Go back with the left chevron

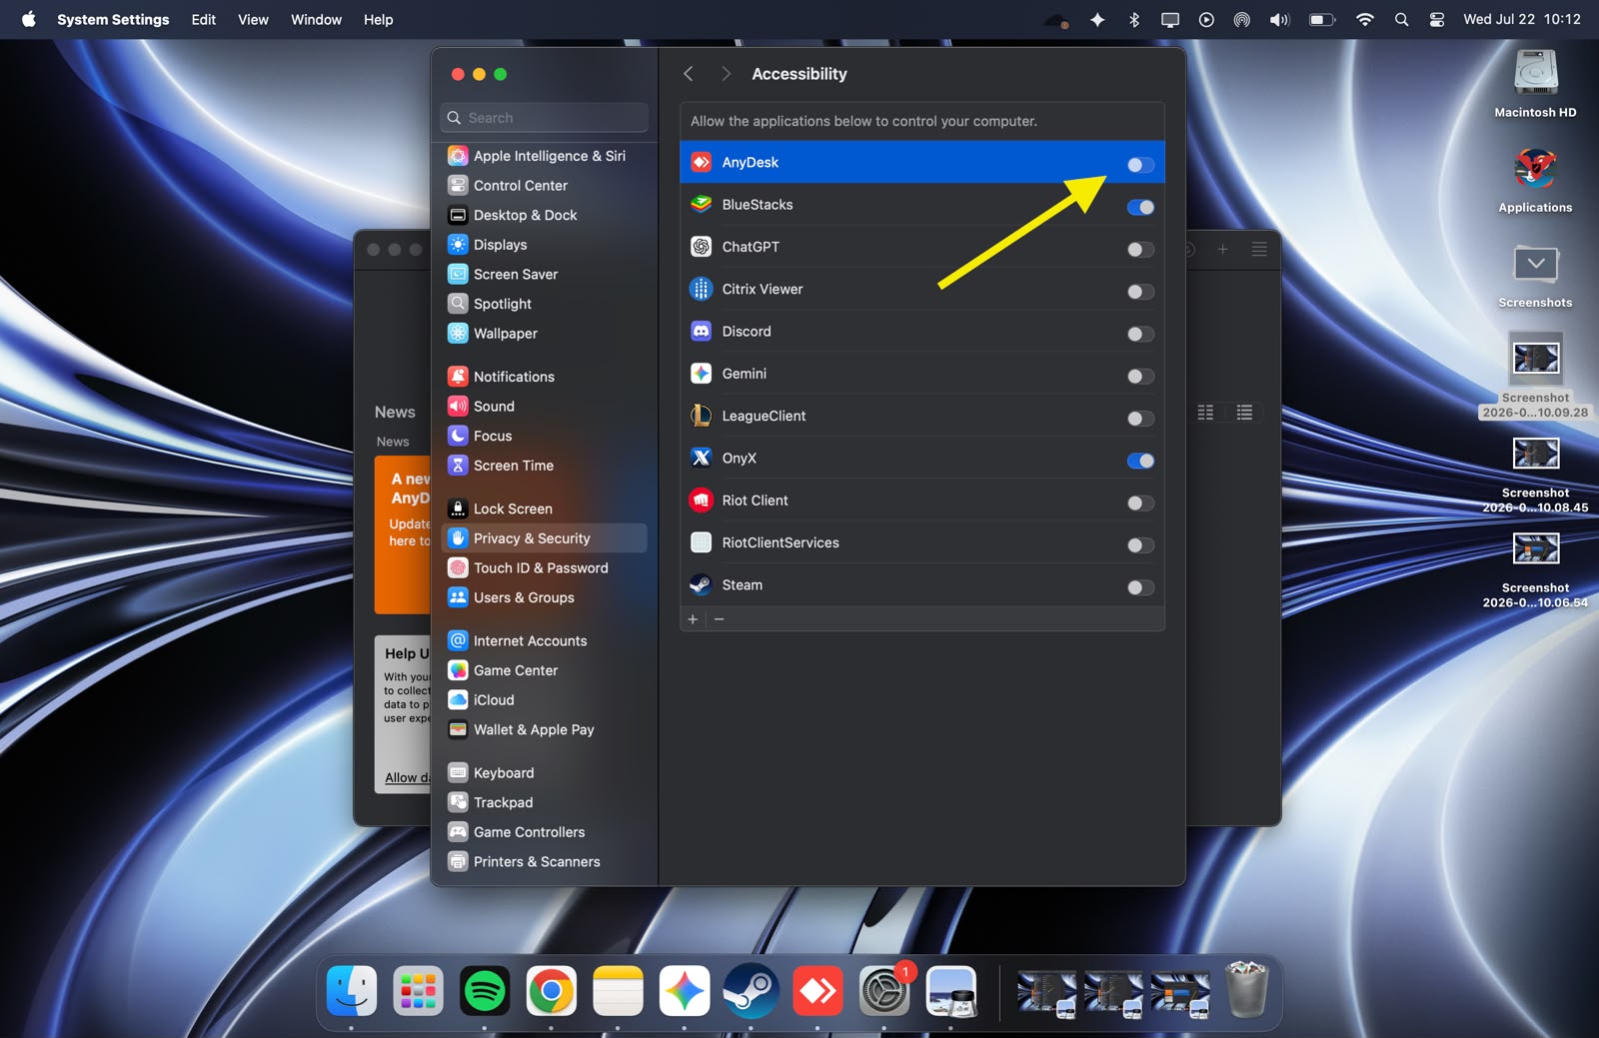(x=689, y=74)
